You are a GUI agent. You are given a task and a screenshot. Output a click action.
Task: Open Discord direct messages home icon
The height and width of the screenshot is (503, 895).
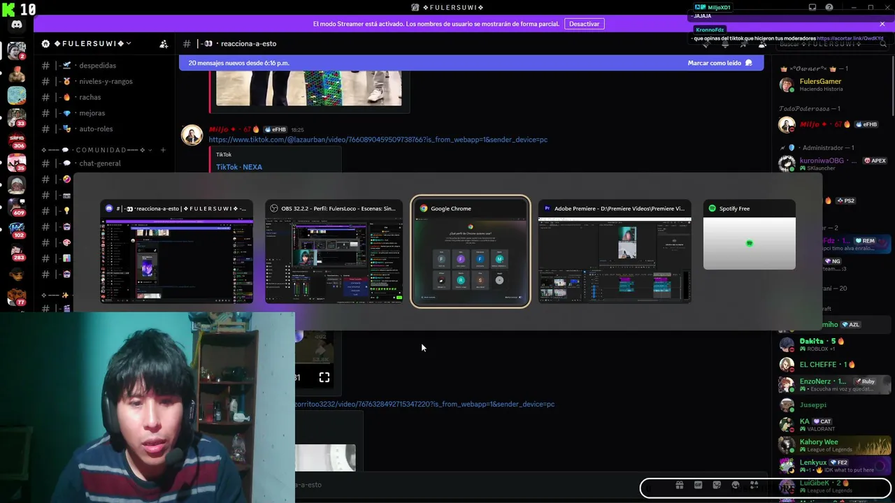[x=17, y=24]
